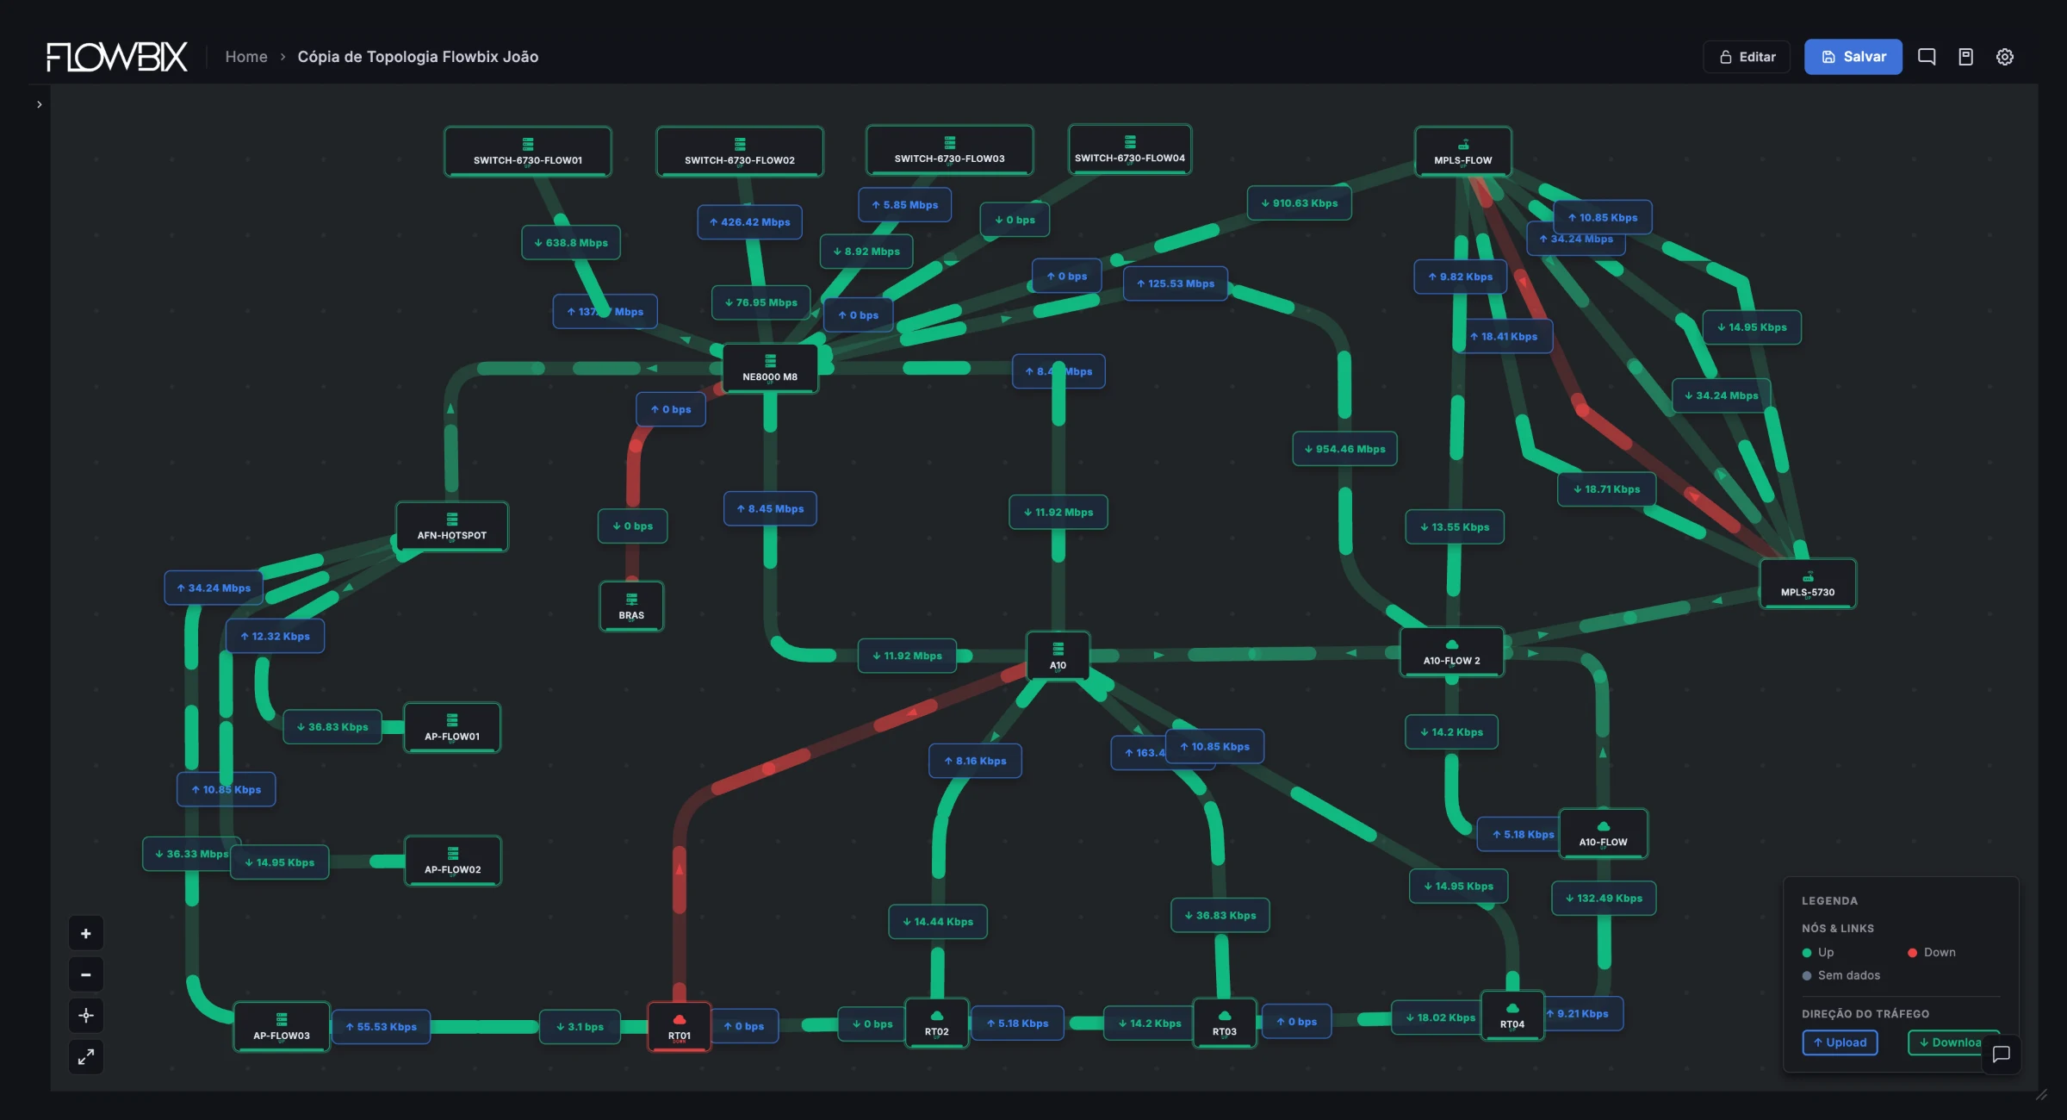The height and width of the screenshot is (1120, 2067).
Task: Zoom in with plus button
Action: pyautogui.click(x=86, y=934)
